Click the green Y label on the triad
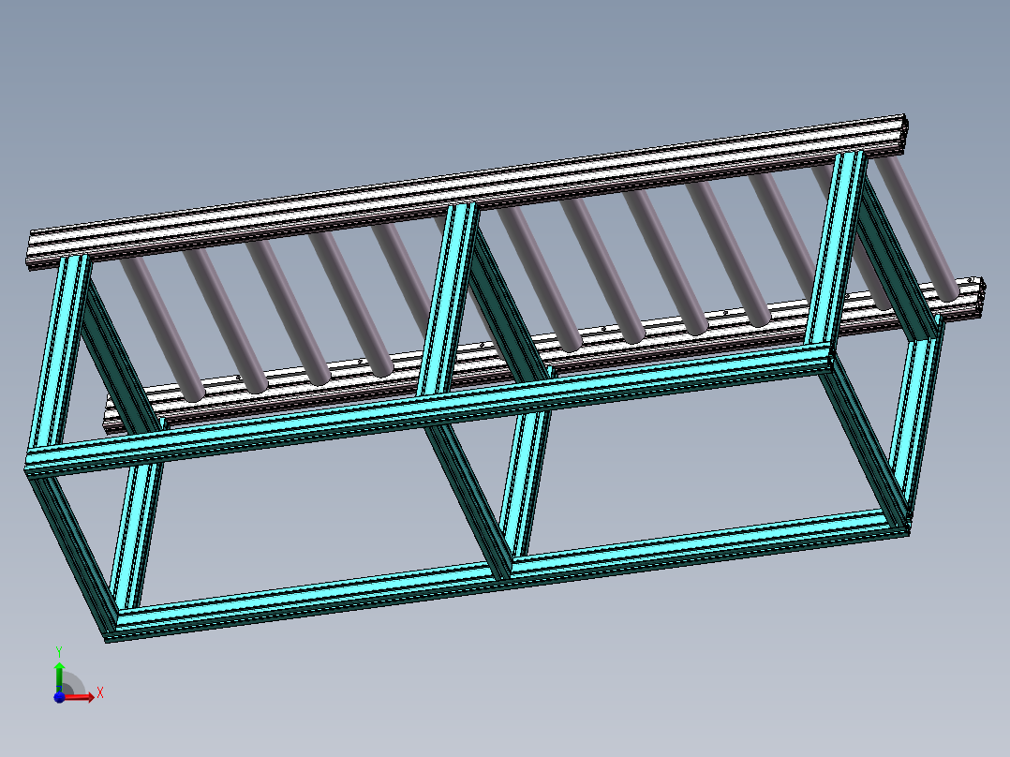Image resolution: width=1010 pixels, height=757 pixels. click(58, 649)
